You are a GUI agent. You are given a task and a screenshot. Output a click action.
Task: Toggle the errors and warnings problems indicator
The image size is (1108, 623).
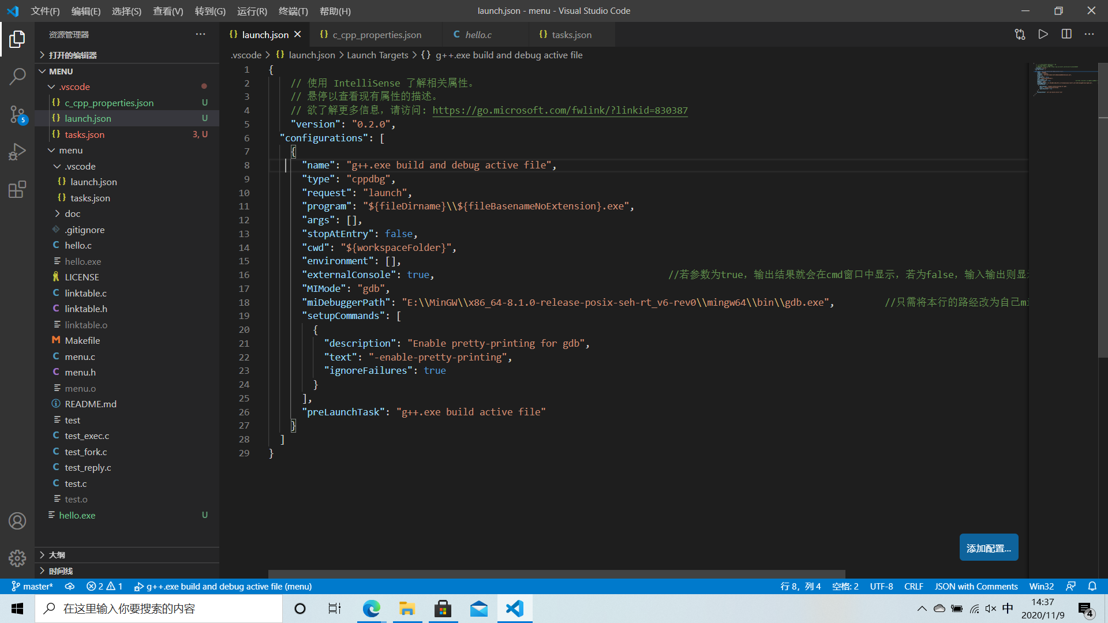(x=104, y=586)
